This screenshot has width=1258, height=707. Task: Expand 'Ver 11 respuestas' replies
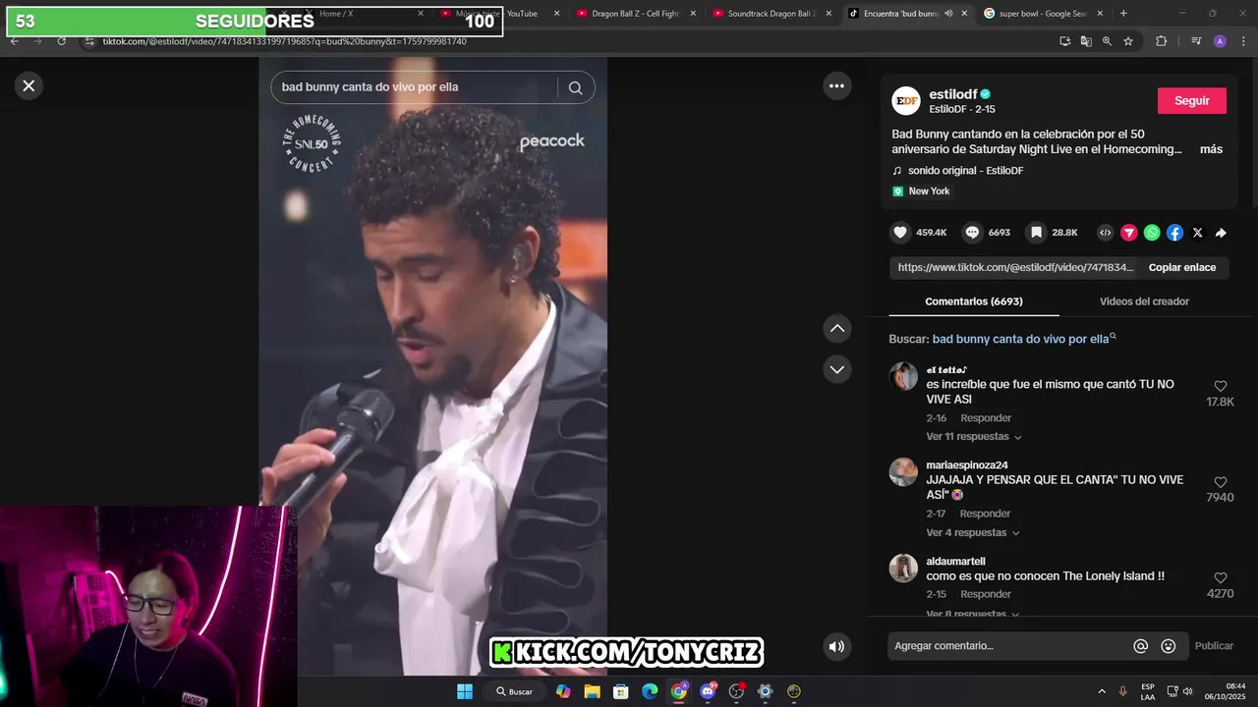[x=974, y=436]
